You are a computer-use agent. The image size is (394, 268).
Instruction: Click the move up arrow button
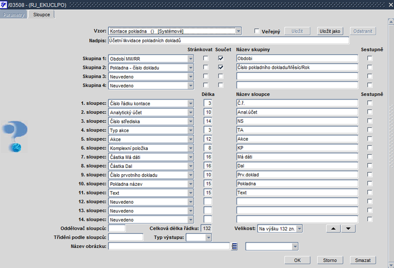(x=335, y=228)
